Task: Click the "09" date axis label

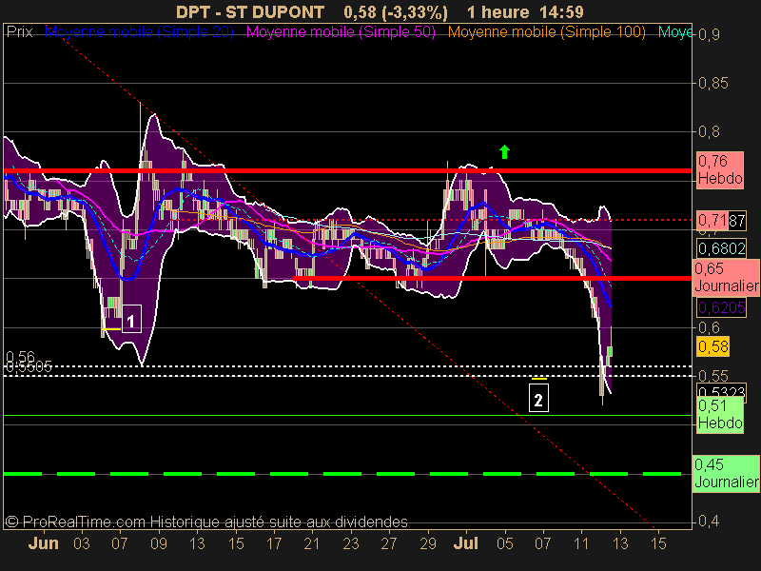Action: point(159,543)
